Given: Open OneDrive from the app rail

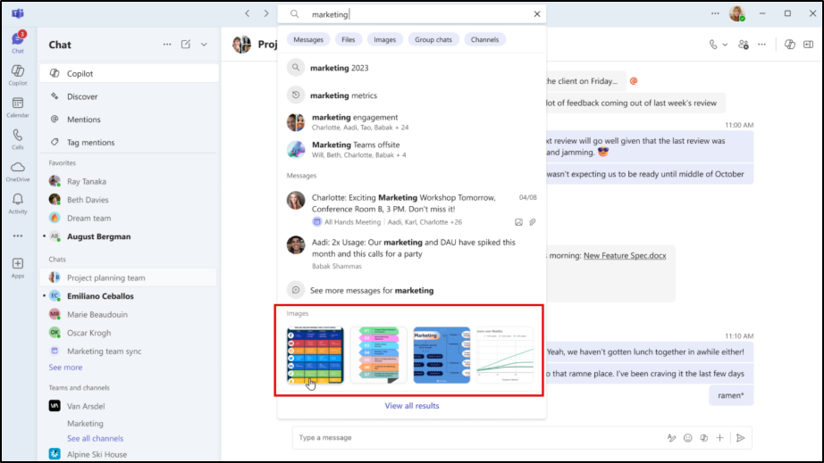Looking at the screenshot, I should click(18, 170).
